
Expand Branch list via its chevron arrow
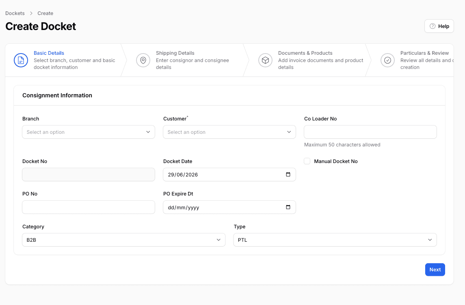[148, 132]
